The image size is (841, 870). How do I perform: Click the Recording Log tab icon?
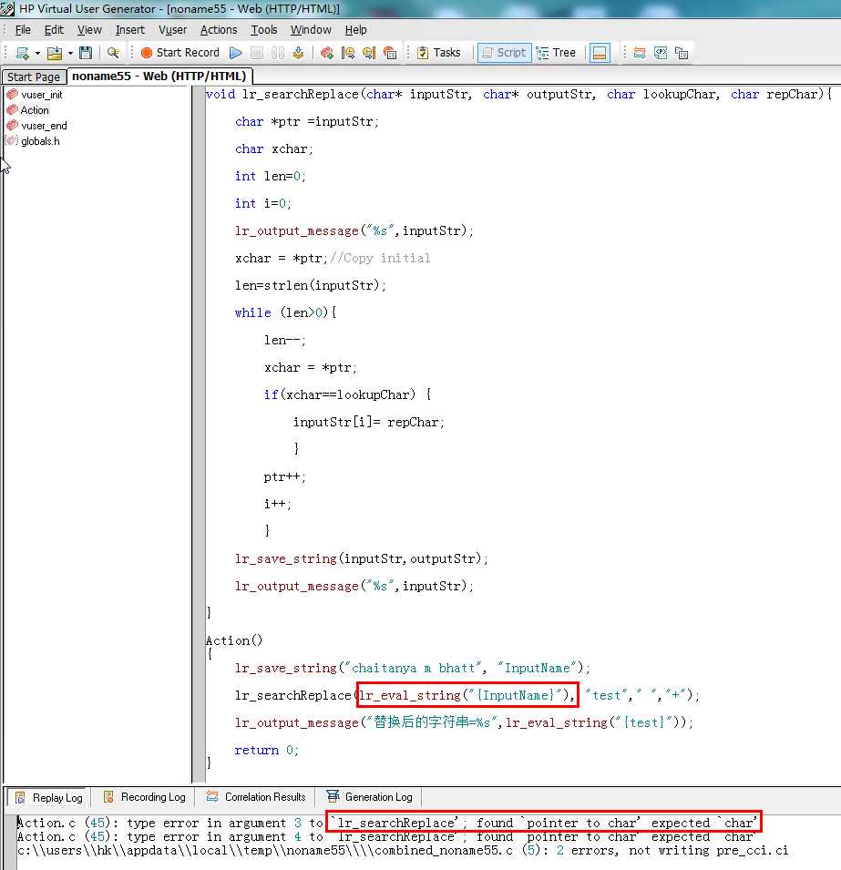[108, 797]
